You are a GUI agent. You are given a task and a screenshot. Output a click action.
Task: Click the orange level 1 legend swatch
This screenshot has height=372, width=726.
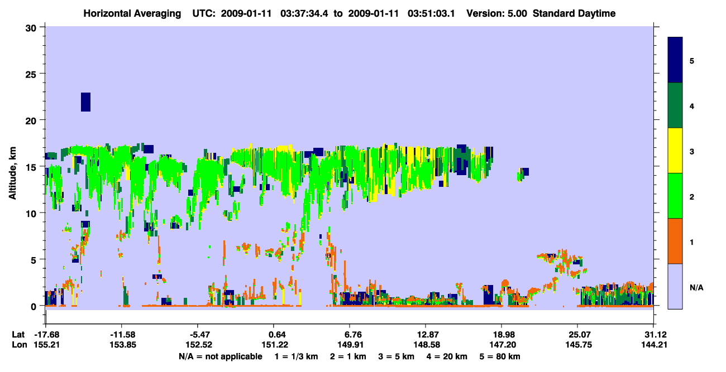pyautogui.click(x=675, y=241)
